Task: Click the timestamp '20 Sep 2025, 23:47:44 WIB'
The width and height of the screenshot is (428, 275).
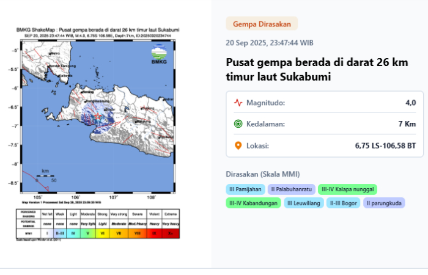Action: [x=270, y=43]
